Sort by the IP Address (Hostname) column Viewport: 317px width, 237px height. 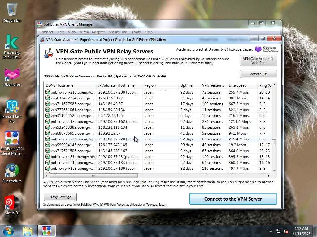[119, 85]
